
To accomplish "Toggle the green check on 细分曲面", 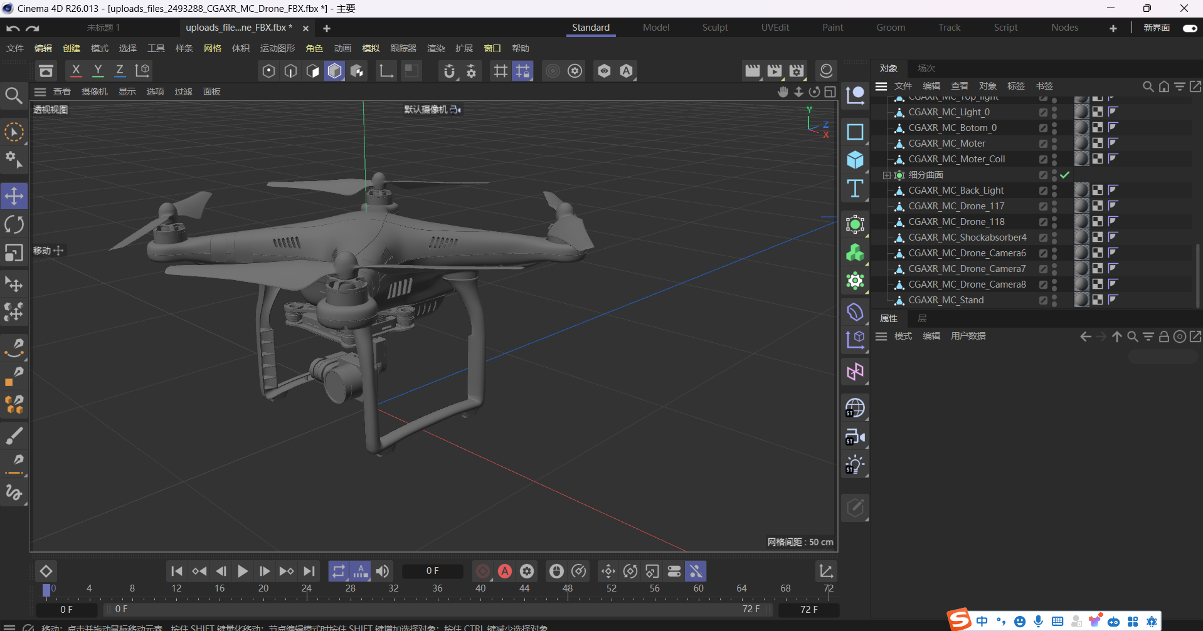I will 1064,175.
